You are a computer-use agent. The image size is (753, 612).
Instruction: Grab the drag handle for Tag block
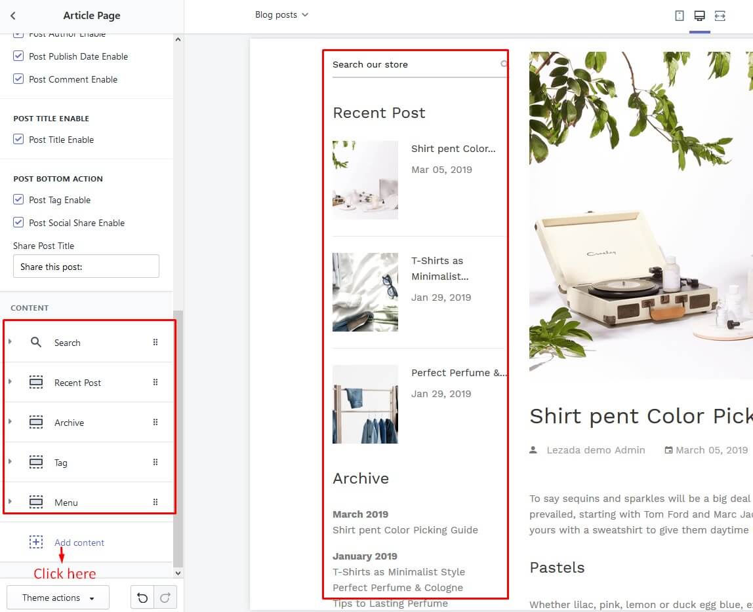155,462
